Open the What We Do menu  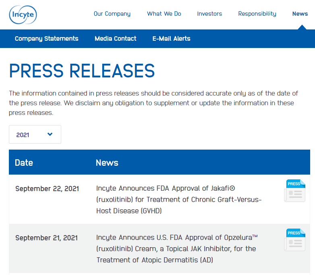coord(164,14)
